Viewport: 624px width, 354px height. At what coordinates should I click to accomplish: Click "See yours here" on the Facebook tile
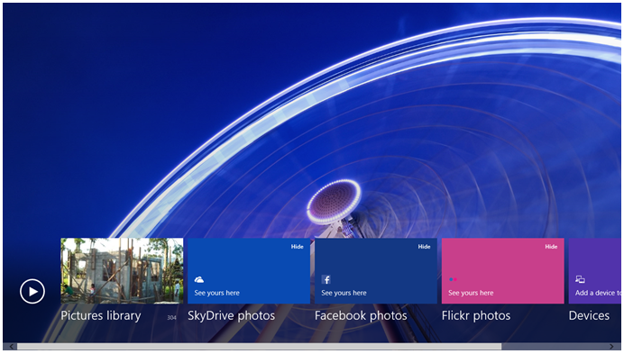pyautogui.click(x=344, y=293)
